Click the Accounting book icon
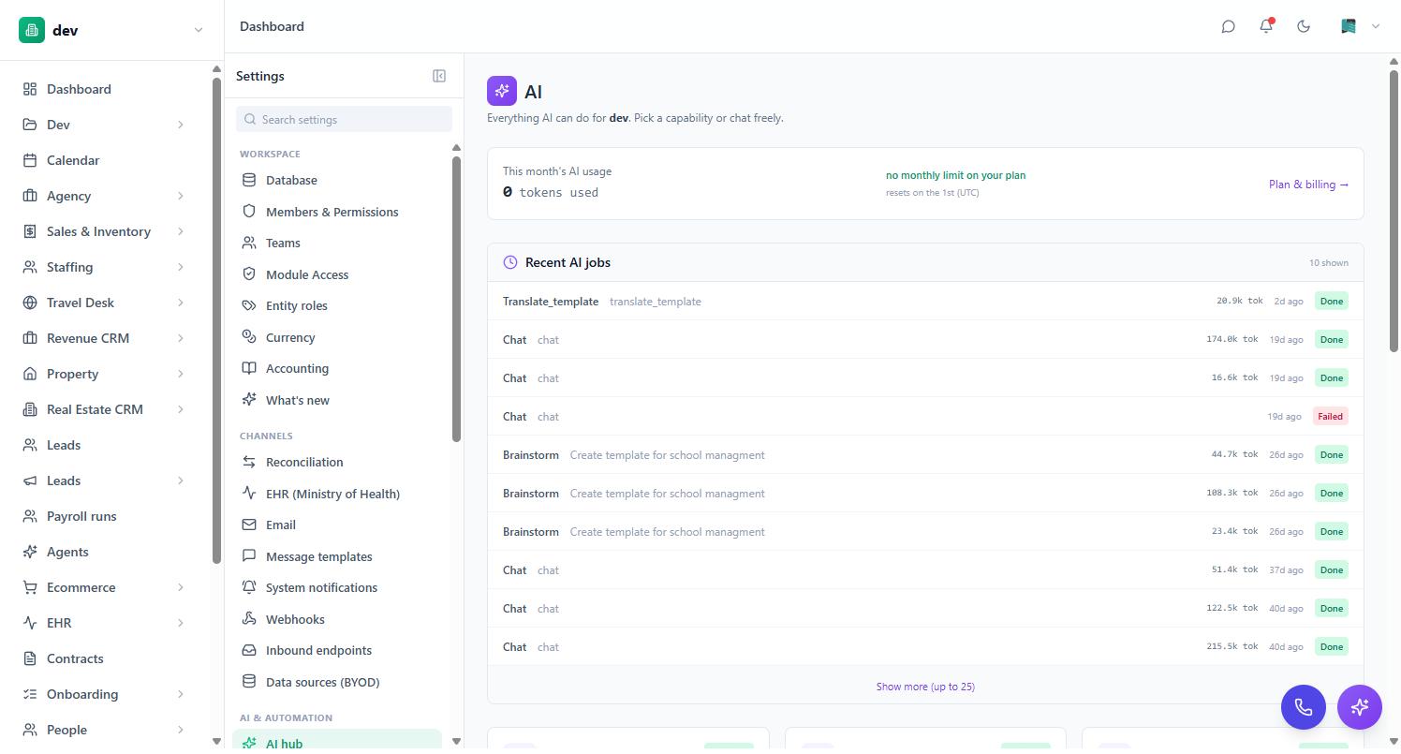The image size is (1401, 754). (249, 368)
